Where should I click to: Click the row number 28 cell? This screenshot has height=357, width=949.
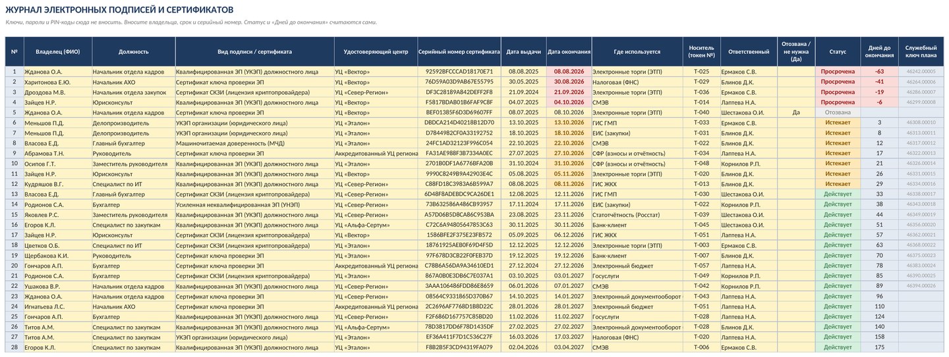pyautogui.click(x=14, y=347)
